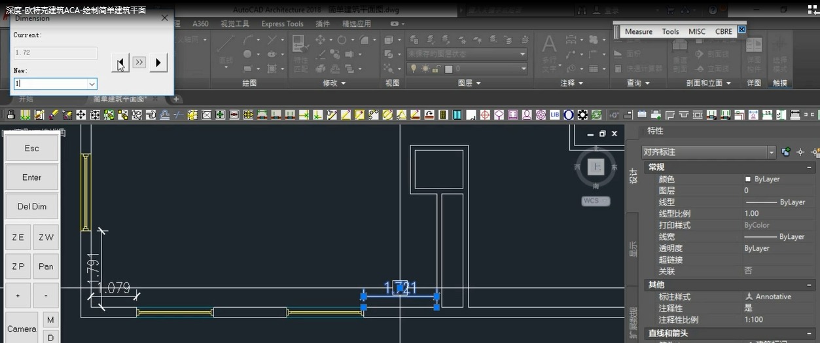This screenshot has height=343, width=820.
Task: Click the red crosshair target toolbar icon
Action: (x=484, y=115)
